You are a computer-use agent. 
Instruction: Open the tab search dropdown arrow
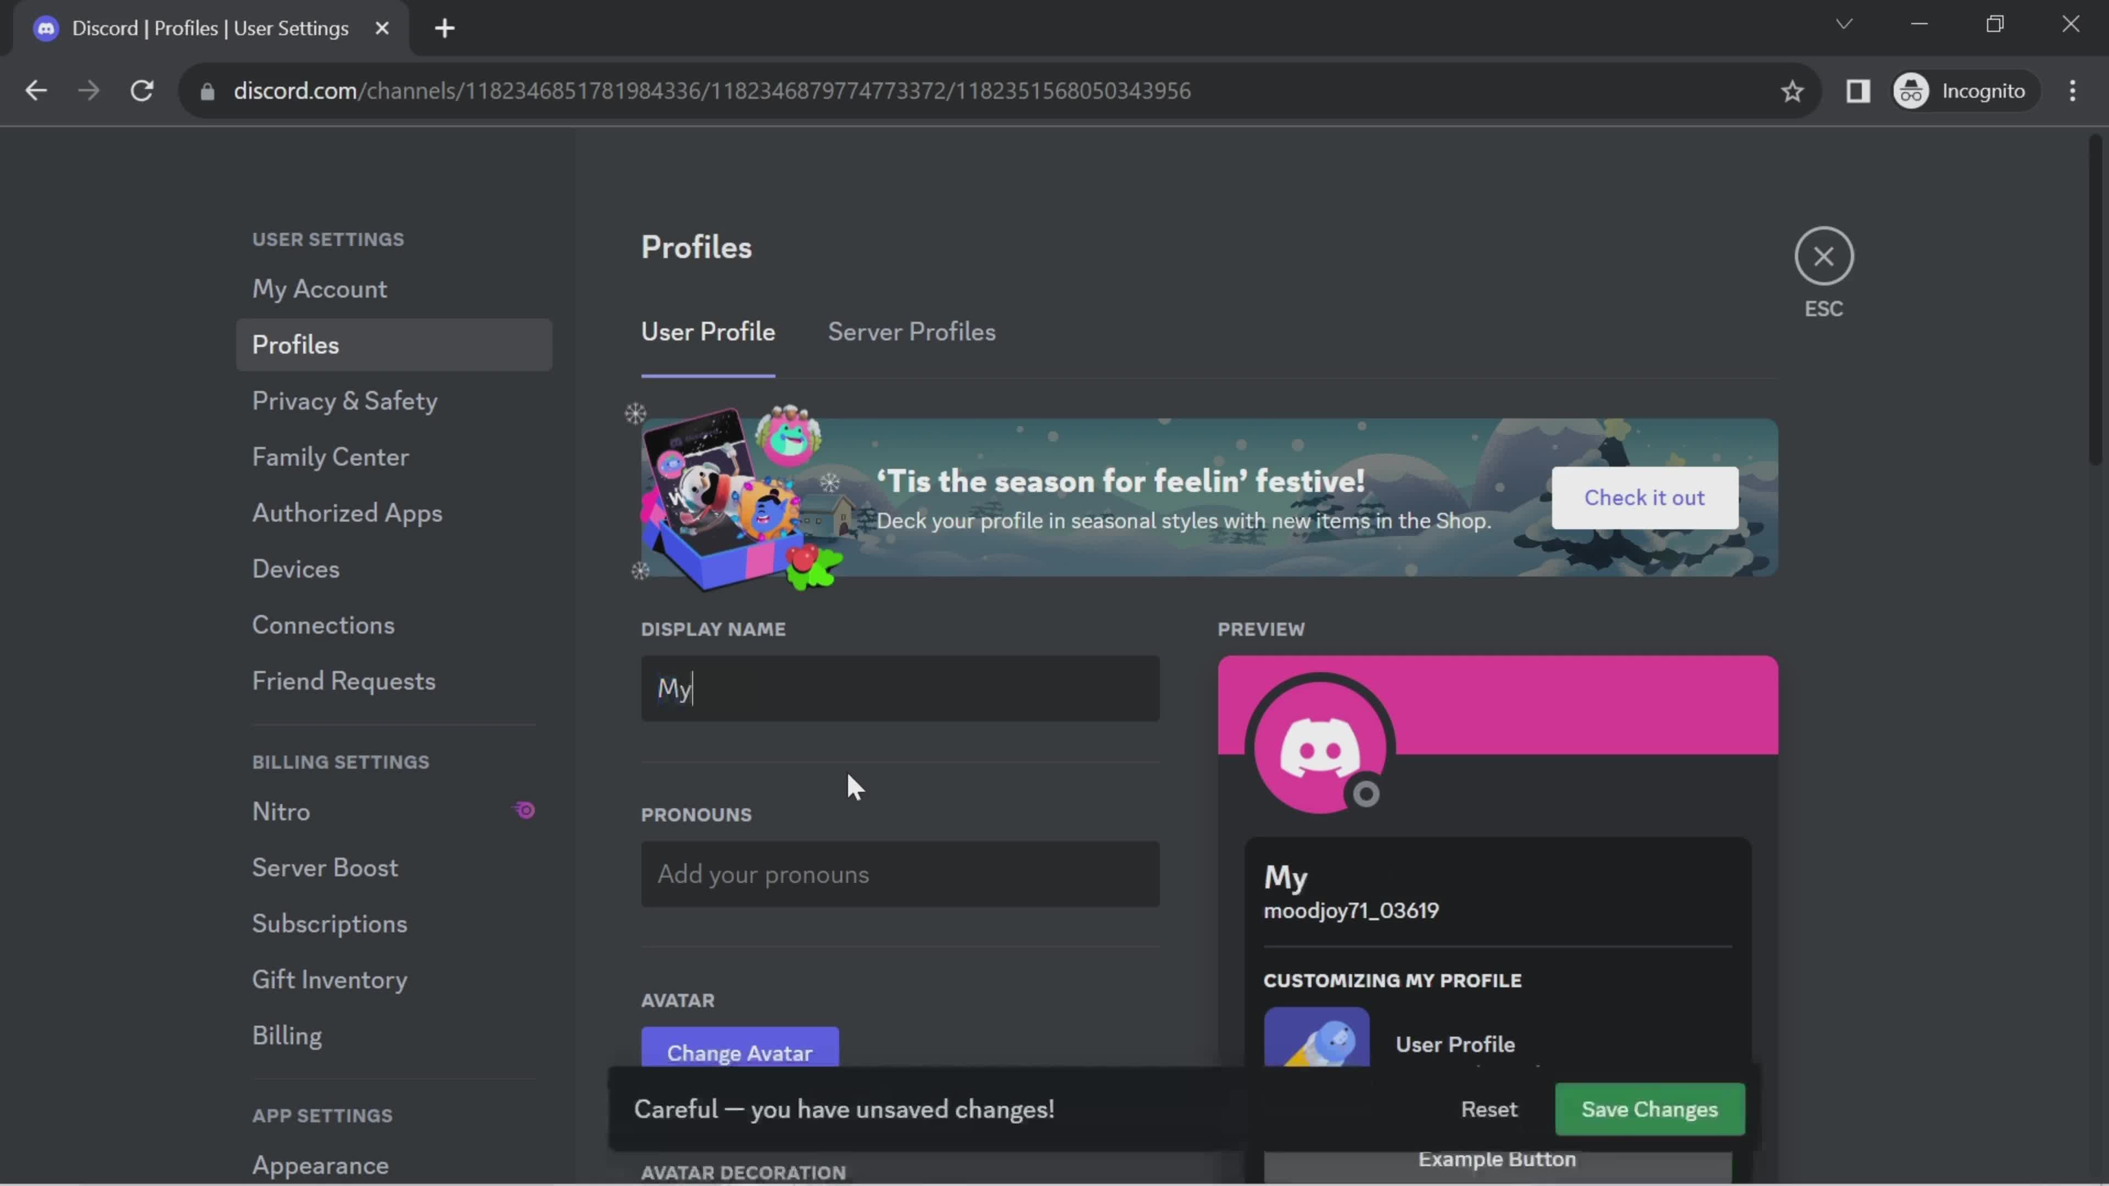click(1843, 25)
